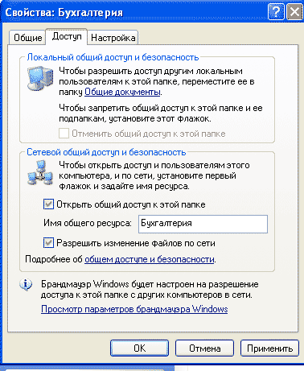Open Просмотр параметров брандмауэра Windows link
This screenshot has height=371, width=304.
[x=134, y=309]
